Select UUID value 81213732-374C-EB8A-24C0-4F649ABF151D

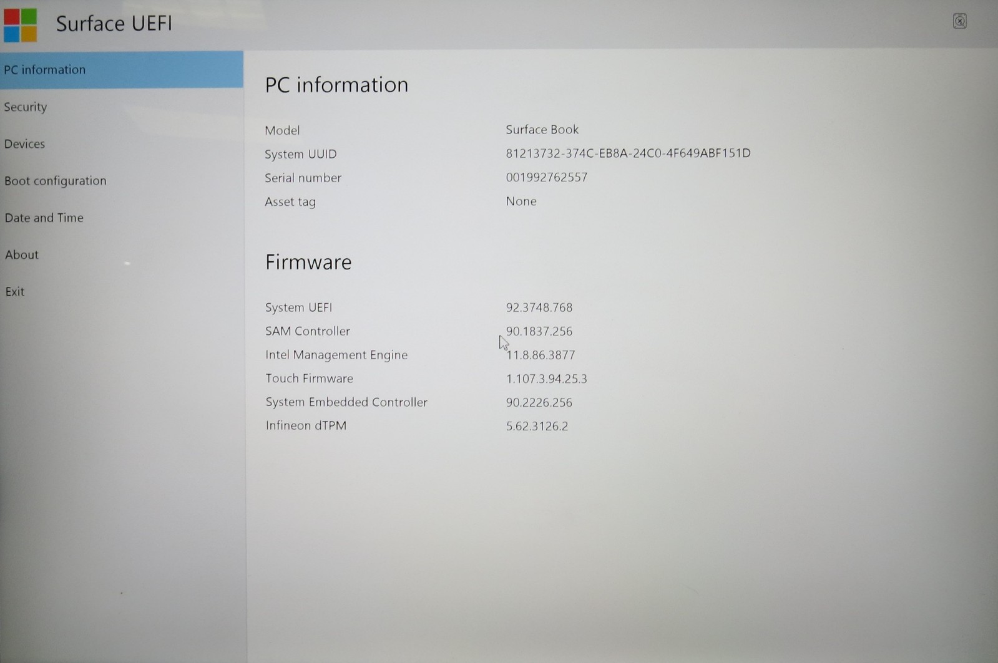click(x=628, y=153)
